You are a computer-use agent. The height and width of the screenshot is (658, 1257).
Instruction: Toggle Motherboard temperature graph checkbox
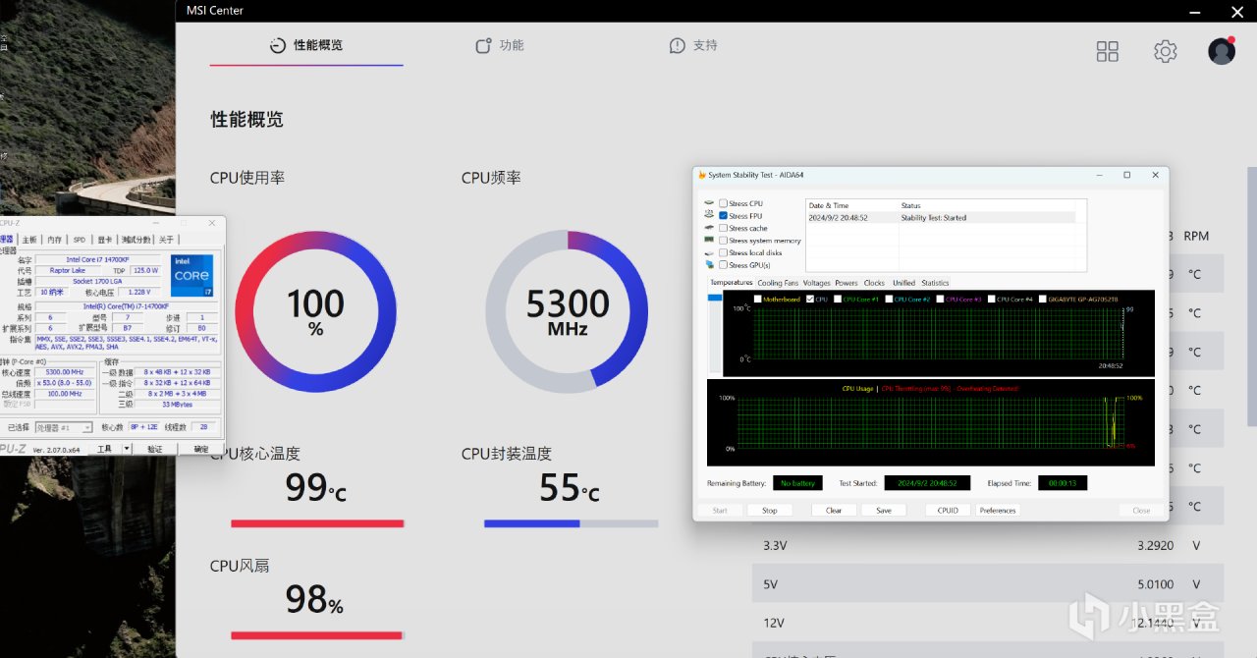(757, 299)
